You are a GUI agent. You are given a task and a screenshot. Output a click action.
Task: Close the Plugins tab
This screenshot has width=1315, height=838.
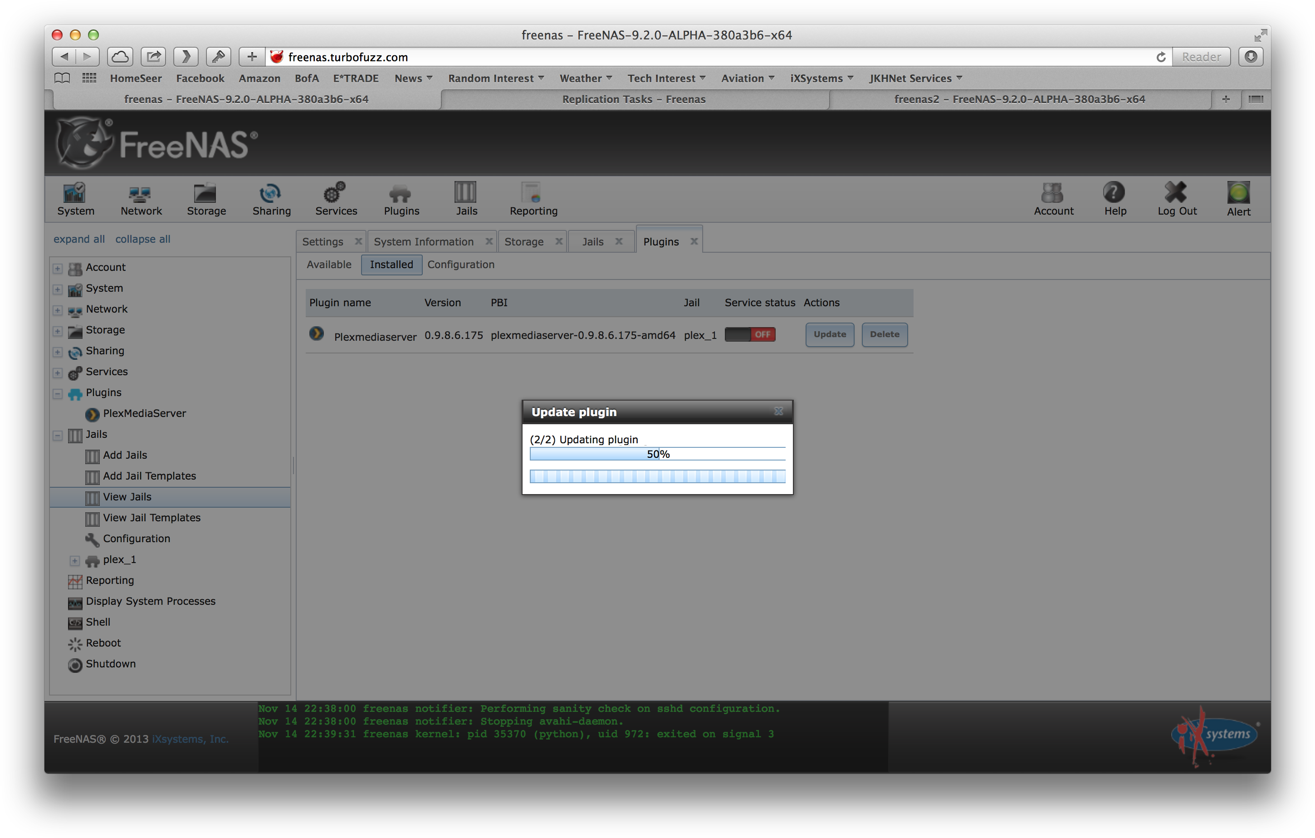tap(694, 241)
